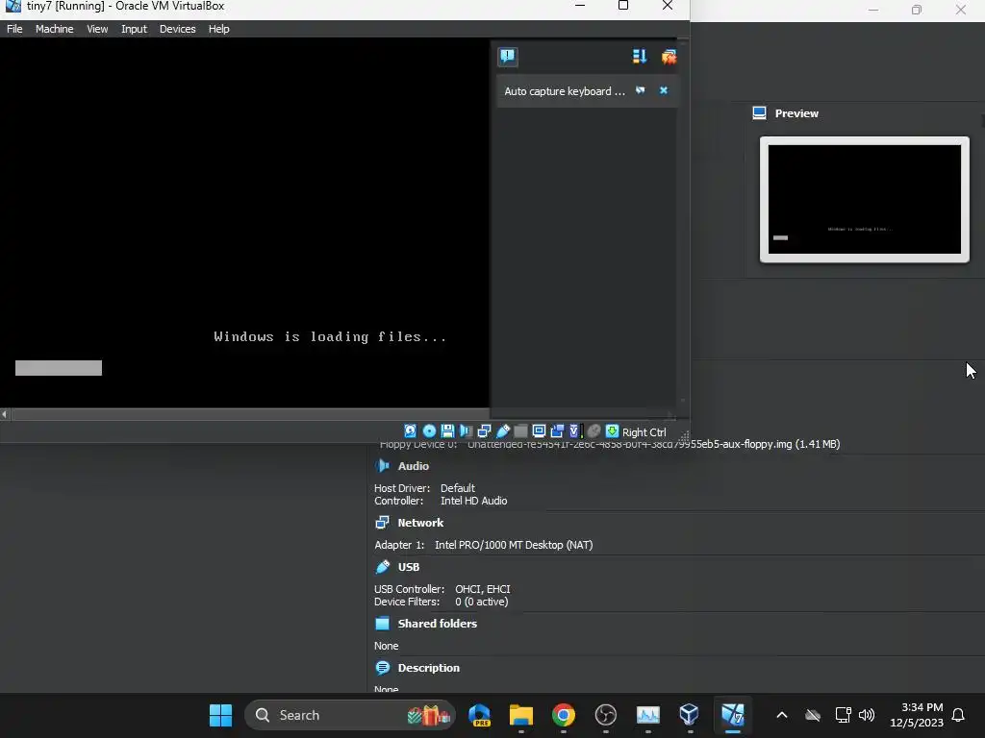Viewport: 985px width, 738px height.
Task: Click the delete all notifications icon
Action: [669, 57]
